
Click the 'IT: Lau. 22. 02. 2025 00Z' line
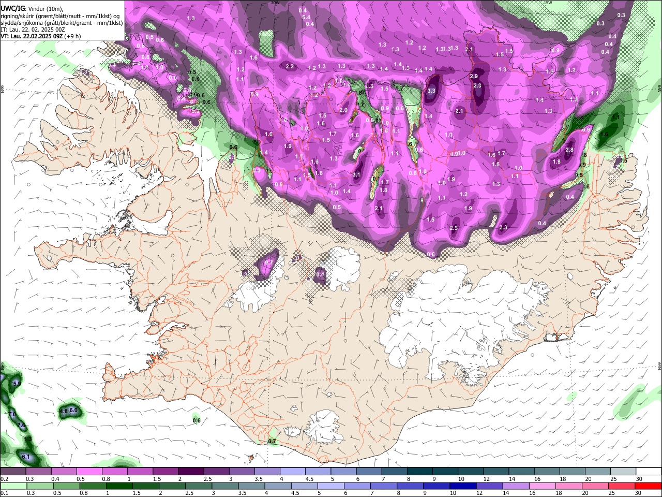[x=33, y=30]
